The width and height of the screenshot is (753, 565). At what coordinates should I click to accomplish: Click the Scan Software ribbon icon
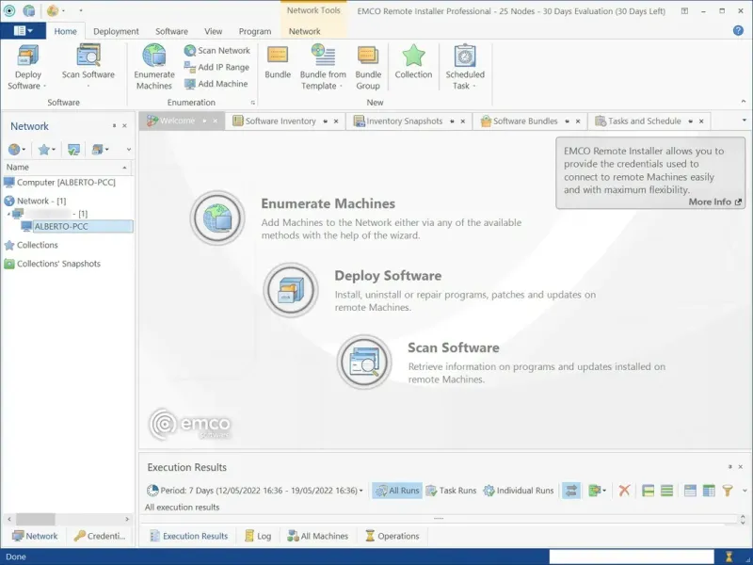pos(88,56)
